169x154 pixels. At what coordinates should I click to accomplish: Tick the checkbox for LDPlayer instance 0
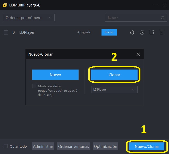pos(6,32)
